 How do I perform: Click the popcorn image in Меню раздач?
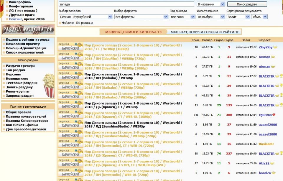[x=49, y=85]
